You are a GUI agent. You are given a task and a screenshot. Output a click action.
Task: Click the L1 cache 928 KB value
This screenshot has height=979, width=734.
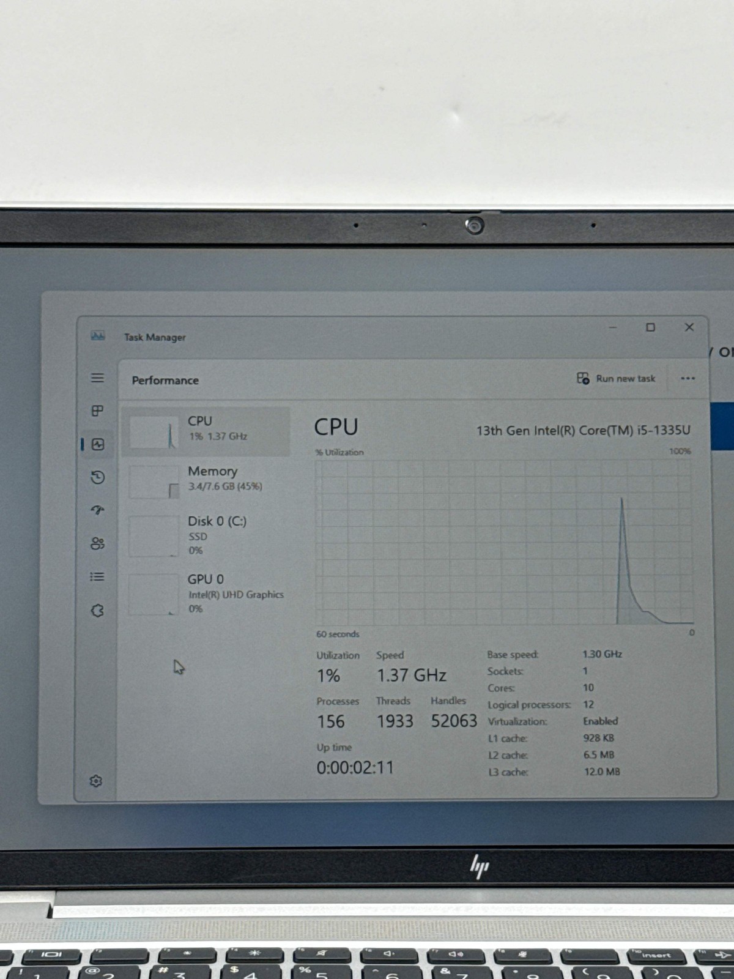click(598, 738)
